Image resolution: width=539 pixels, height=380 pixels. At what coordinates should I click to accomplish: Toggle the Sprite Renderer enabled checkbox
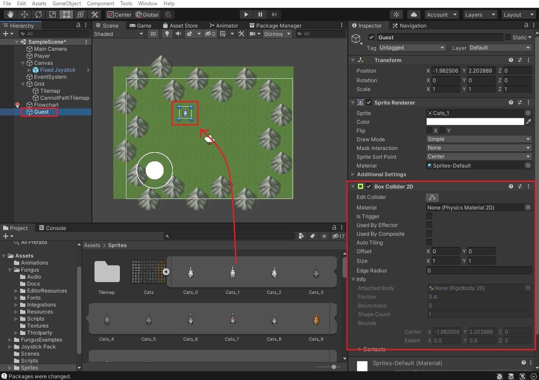[369, 102]
